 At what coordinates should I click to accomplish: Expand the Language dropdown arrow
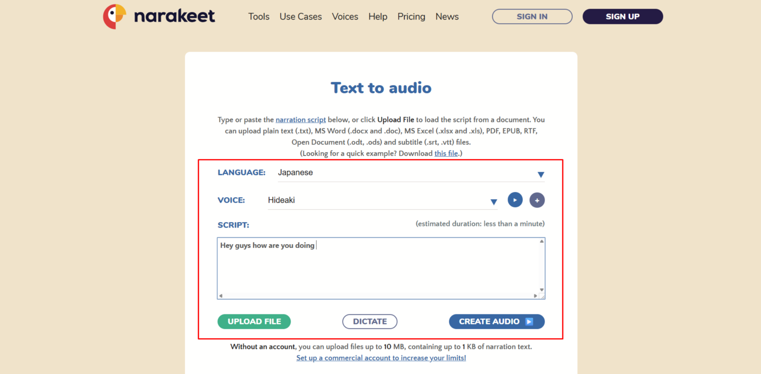[541, 175]
